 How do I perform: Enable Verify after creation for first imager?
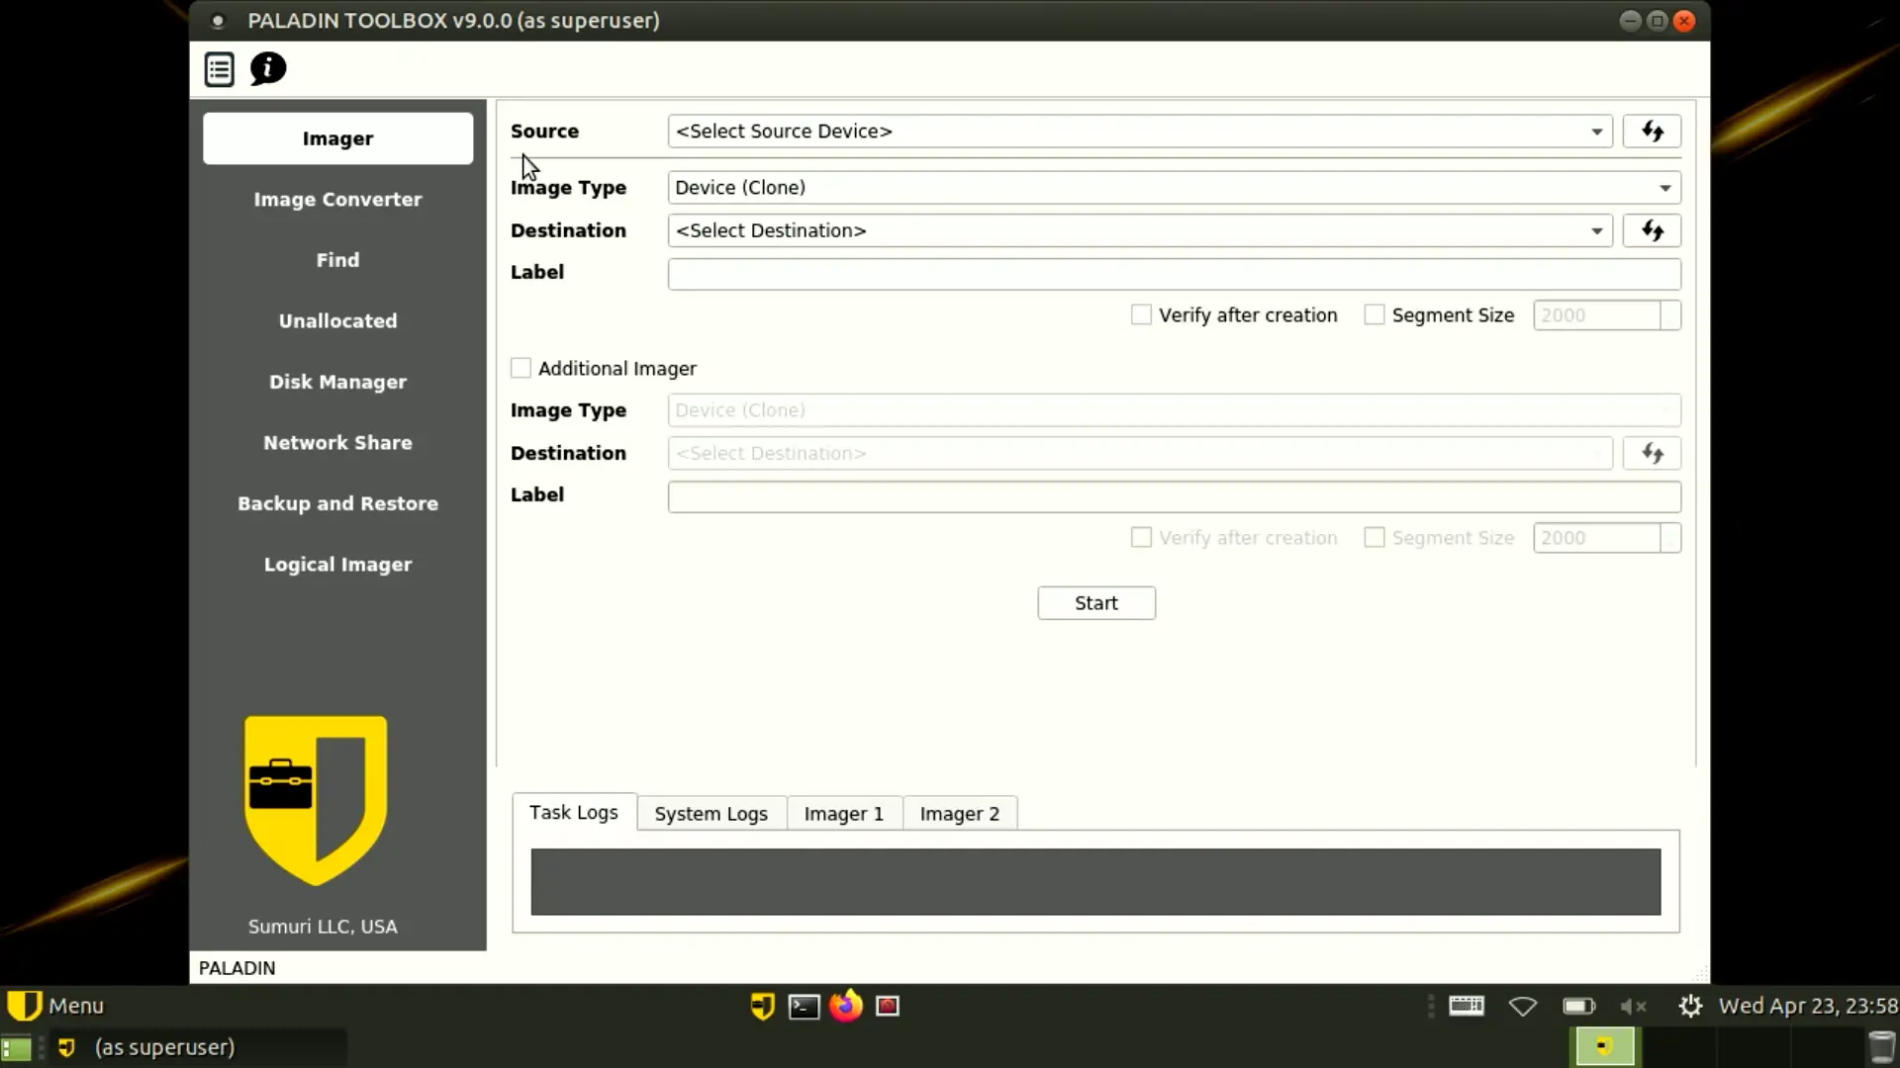point(1141,315)
